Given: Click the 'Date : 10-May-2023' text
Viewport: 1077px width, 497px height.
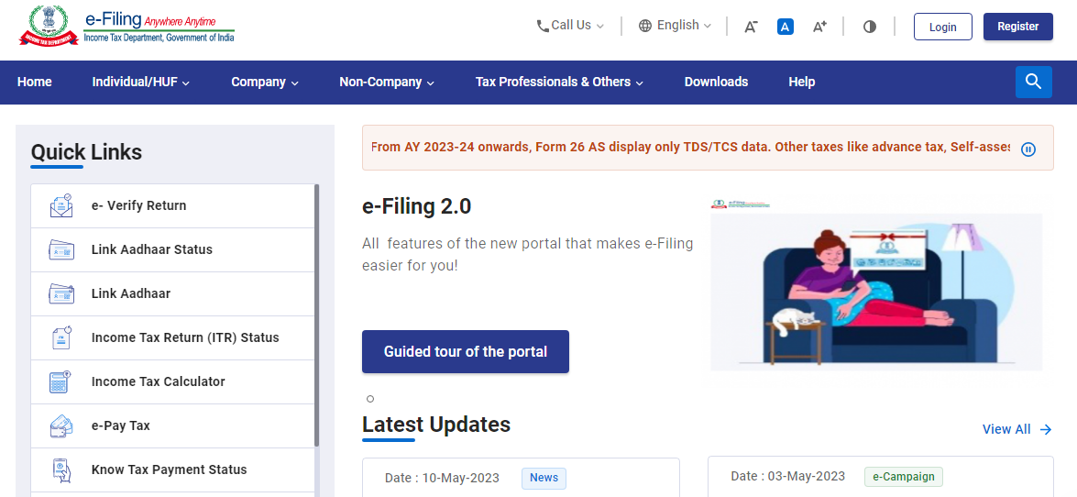Looking at the screenshot, I should click(443, 478).
